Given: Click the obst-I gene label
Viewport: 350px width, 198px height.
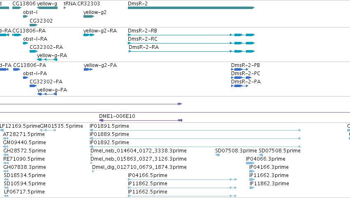Looking at the screenshot, I should click(30, 12).
